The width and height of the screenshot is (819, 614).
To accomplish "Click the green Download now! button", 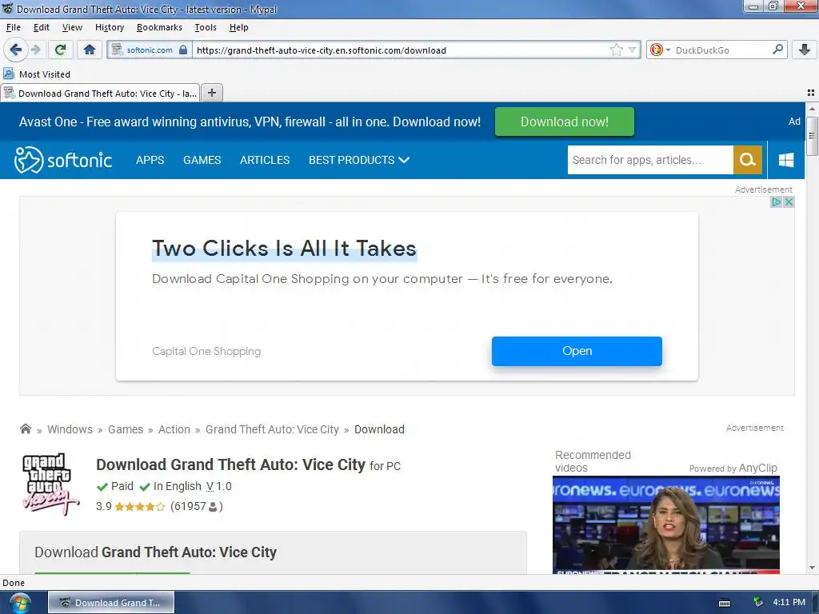I will 564,122.
